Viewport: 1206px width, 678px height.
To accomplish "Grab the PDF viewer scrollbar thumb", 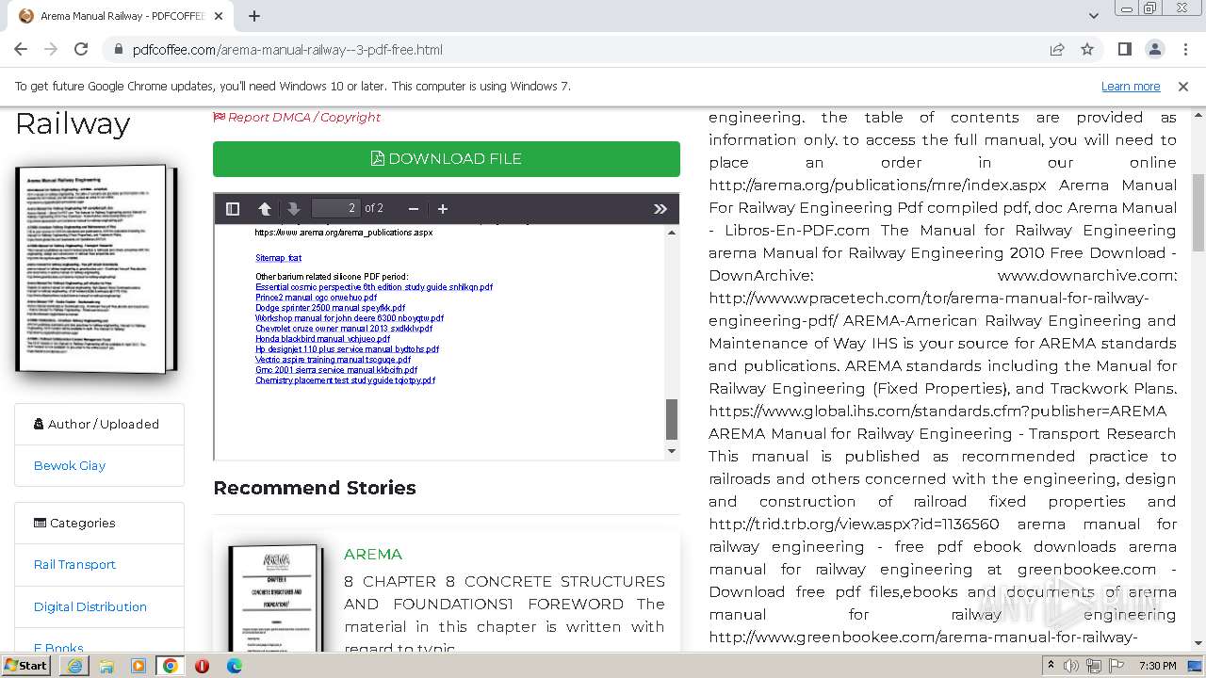I will click(672, 419).
